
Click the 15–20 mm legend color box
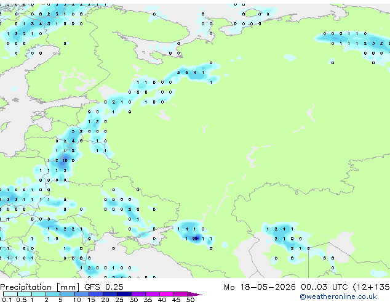(x=96, y=294)
